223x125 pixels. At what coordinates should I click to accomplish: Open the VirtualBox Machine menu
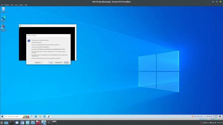point(7,5)
